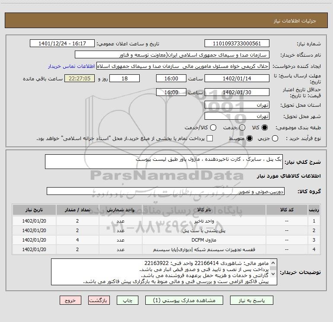Select the قفسه تجهیزات سیستم شبکه row
Screen dimensions: 333x322
[166, 249]
